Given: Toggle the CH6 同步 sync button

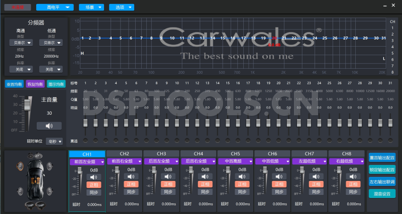Looking at the screenshot, I should [x=279, y=192].
